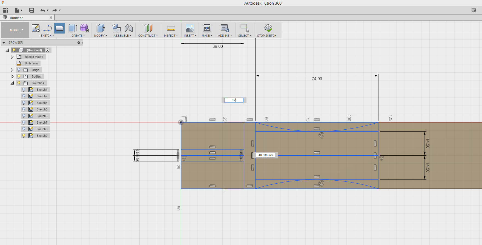Toggle visibility bulb for Sketch5
482x245 pixels.
point(24,109)
